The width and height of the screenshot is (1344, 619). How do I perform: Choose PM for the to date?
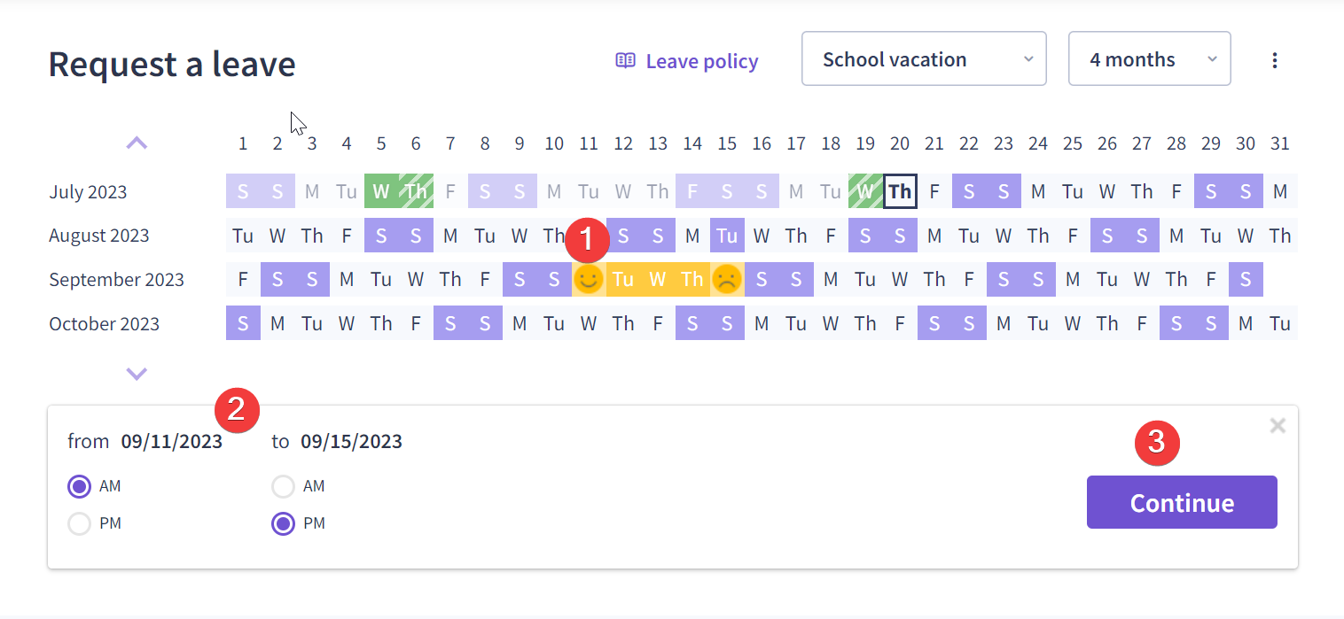coord(283,523)
